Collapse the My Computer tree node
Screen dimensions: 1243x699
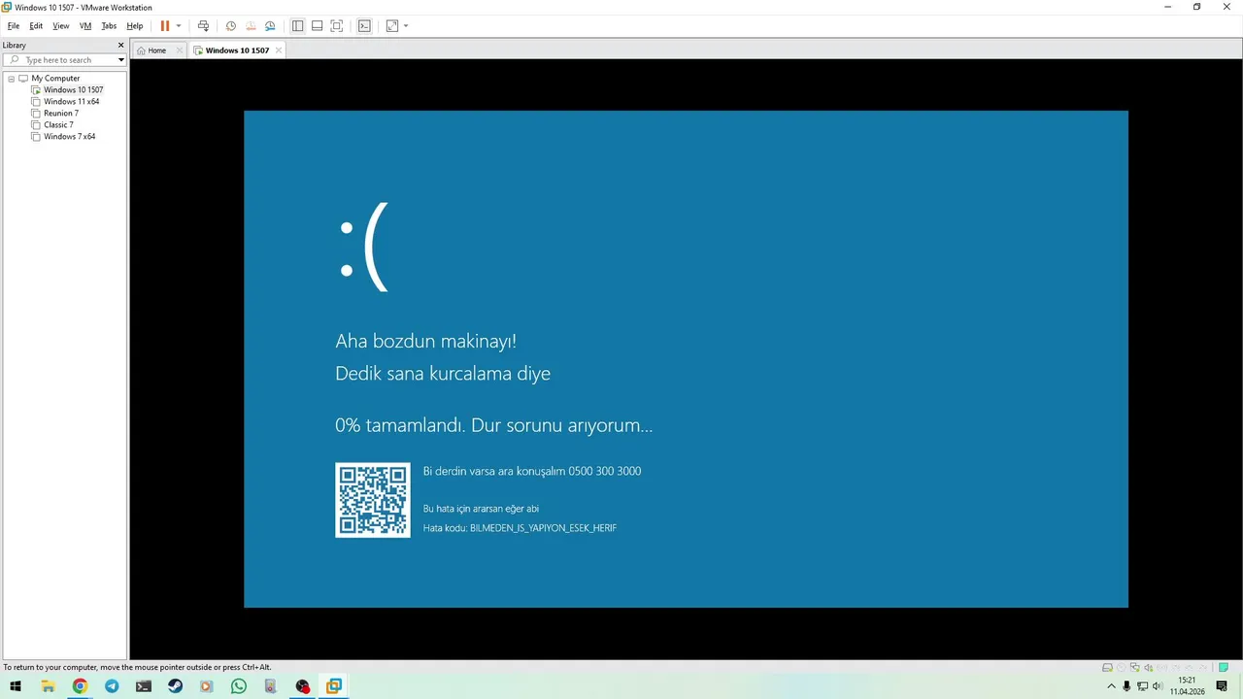(12, 79)
